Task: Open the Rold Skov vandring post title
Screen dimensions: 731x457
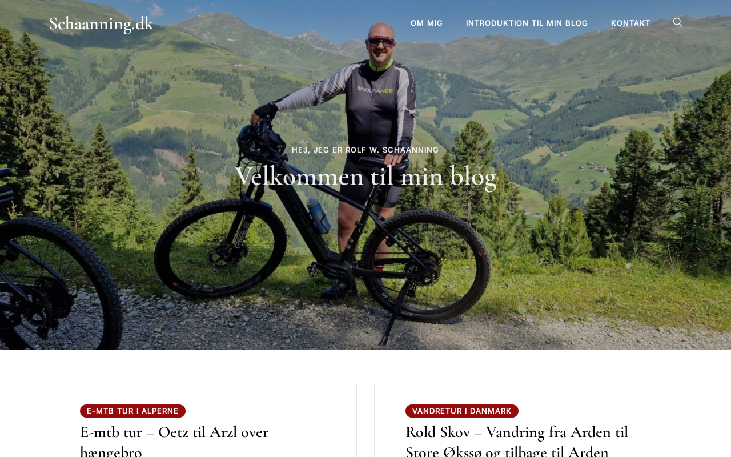Action: [x=517, y=440]
